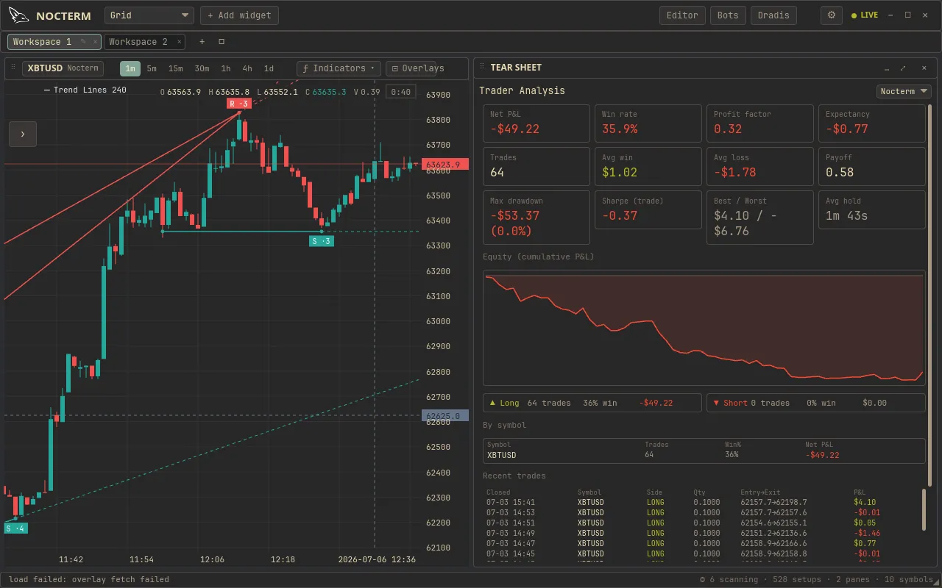Click the Net P&L card
This screenshot has width=942, height=588.
click(536, 123)
